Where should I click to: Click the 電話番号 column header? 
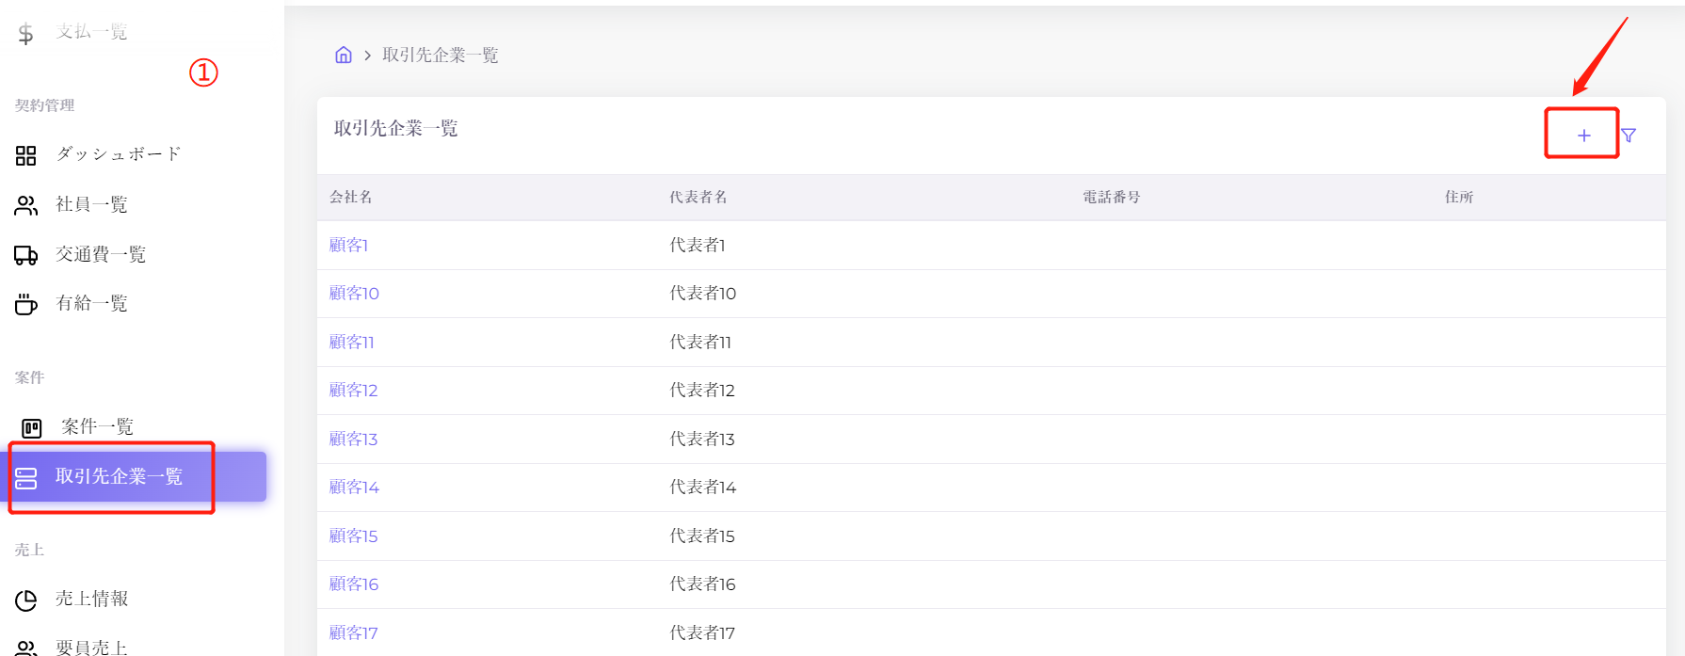pos(1111,198)
